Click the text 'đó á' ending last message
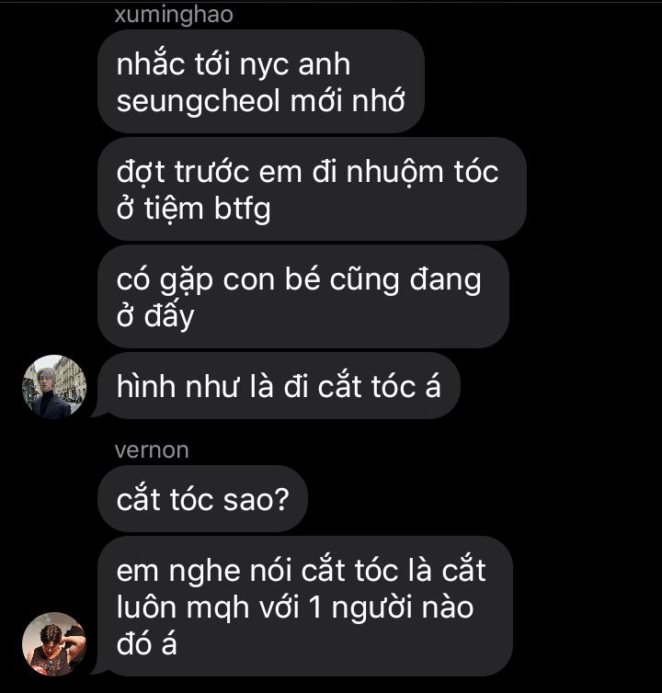Screen dimensions: 662x693 [146, 644]
